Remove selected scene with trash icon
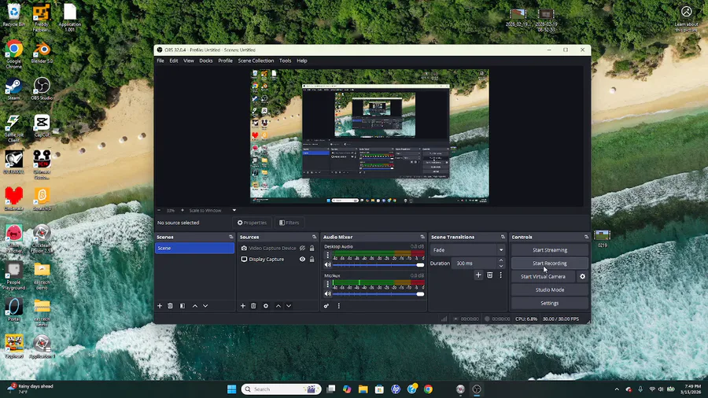 pos(170,306)
